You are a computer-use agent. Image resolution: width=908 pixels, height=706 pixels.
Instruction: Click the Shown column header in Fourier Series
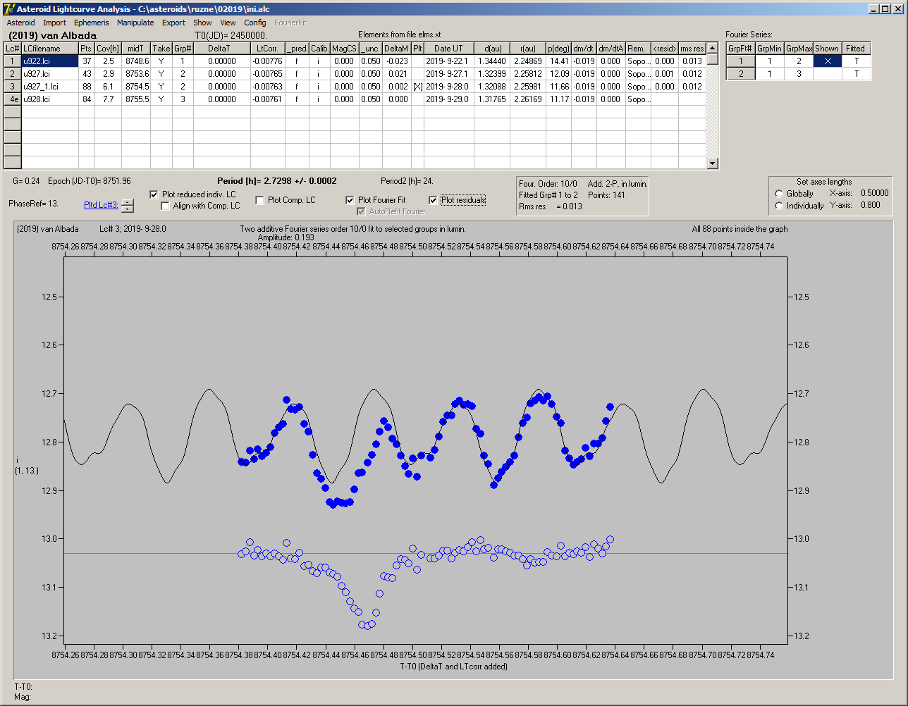[x=826, y=49]
